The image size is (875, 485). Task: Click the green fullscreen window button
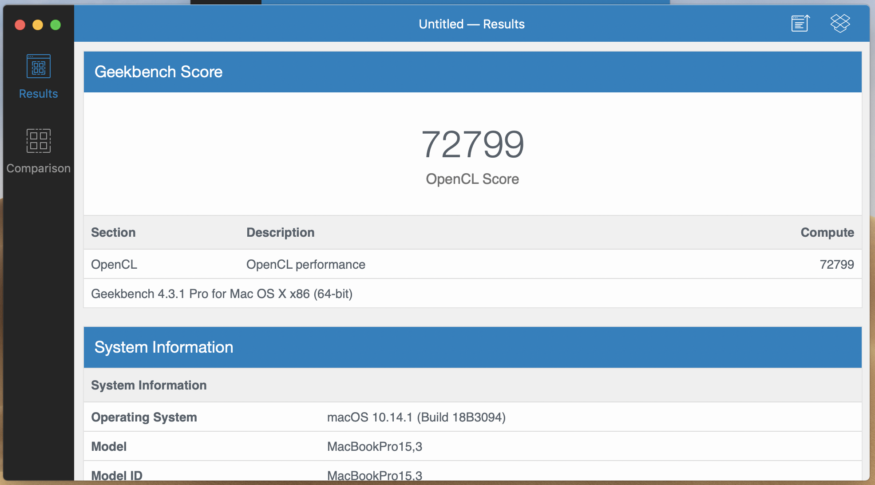(x=55, y=25)
